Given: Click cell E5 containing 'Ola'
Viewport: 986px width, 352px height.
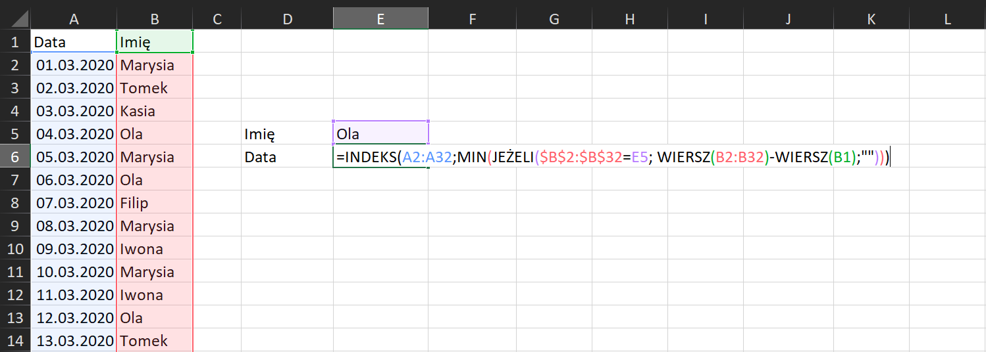Looking at the screenshot, I should pyautogui.click(x=380, y=134).
